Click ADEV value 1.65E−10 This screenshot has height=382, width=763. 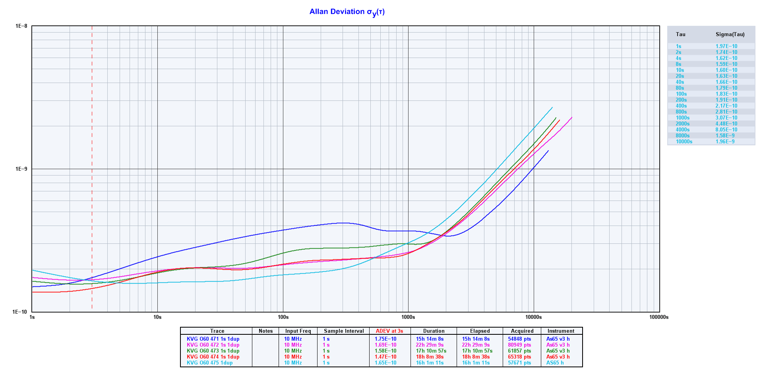tap(385, 363)
